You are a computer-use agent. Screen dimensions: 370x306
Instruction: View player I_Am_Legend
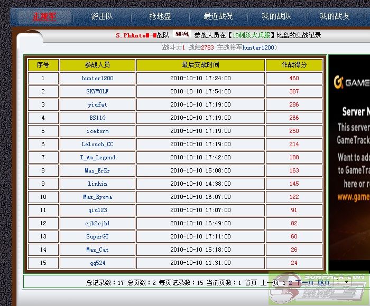click(x=97, y=157)
